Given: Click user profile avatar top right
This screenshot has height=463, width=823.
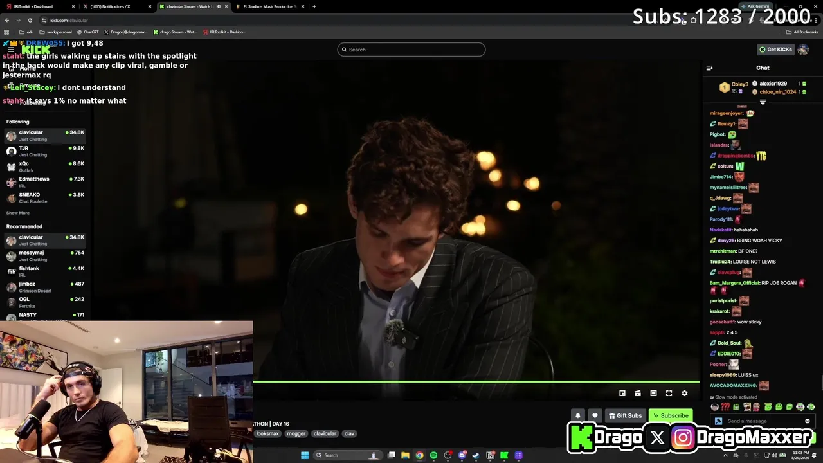Looking at the screenshot, I should 802,50.
